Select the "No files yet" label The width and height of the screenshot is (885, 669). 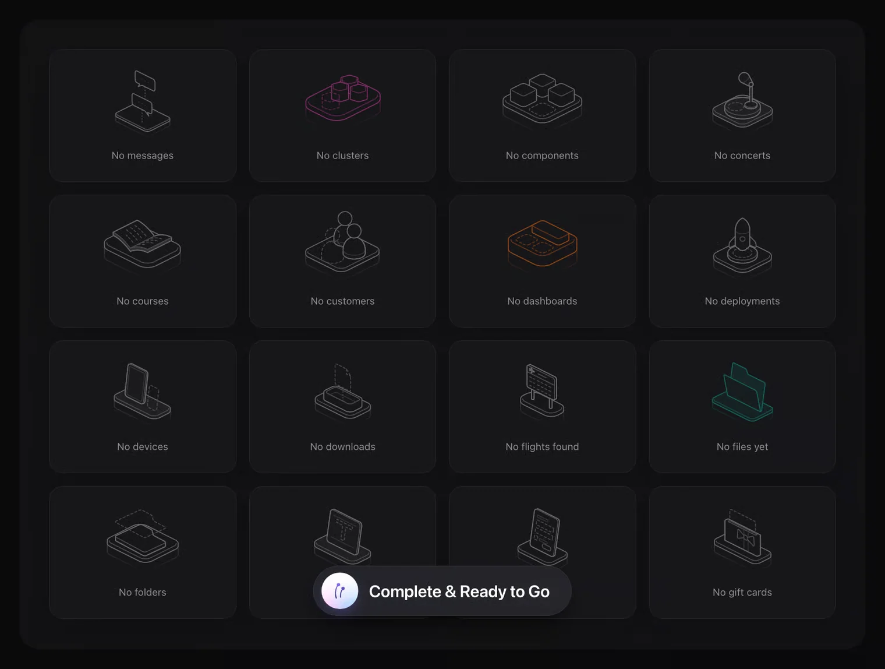click(742, 447)
